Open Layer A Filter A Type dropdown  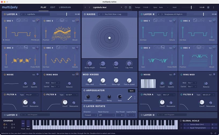click(32, 95)
